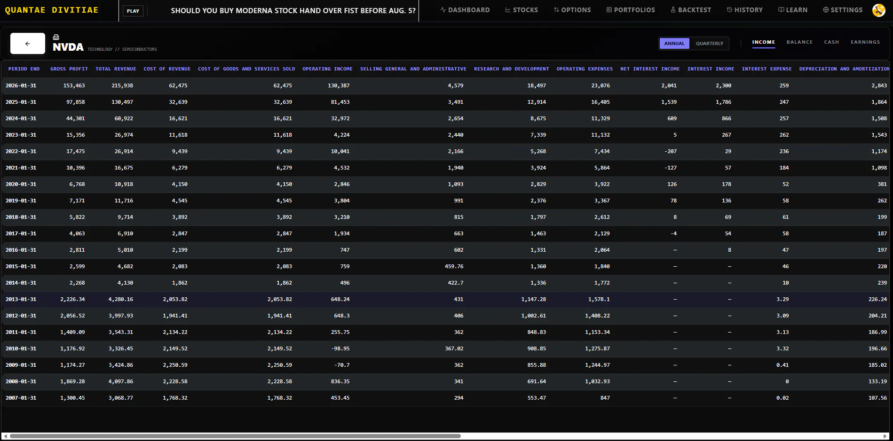
Task: Click the Portfolios icon
Action: click(609, 10)
